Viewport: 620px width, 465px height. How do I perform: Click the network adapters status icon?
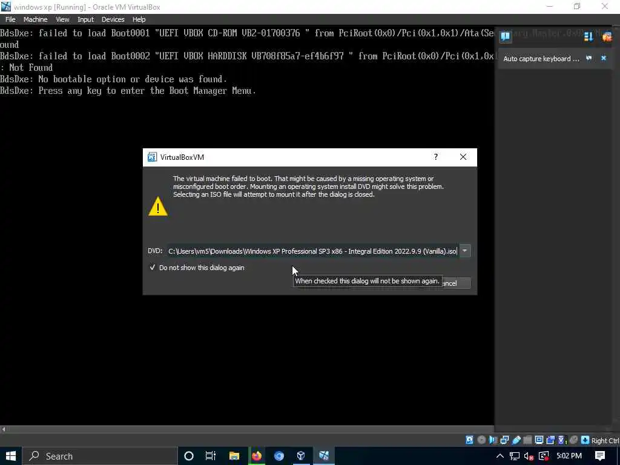coord(504,440)
